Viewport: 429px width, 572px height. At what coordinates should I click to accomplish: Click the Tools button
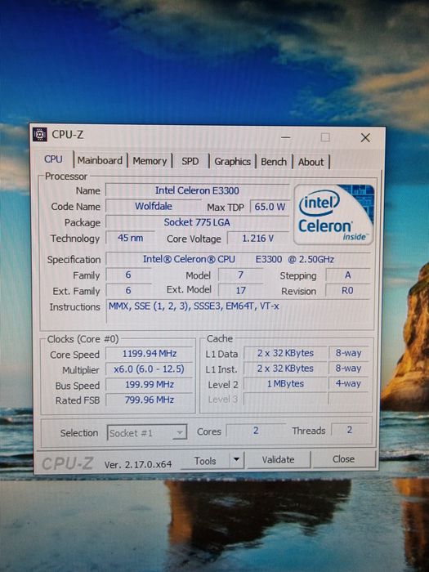[x=205, y=461]
